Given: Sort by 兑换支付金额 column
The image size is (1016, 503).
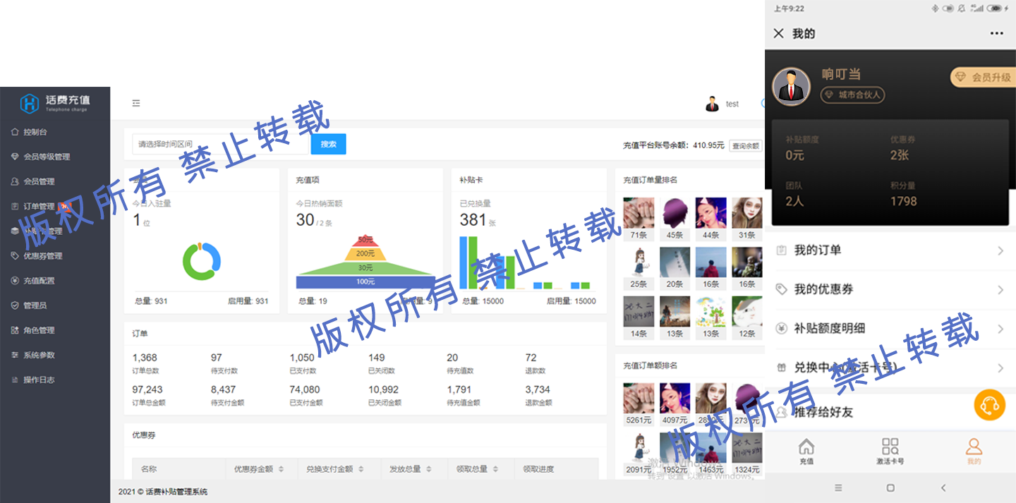Looking at the screenshot, I should (361, 469).
